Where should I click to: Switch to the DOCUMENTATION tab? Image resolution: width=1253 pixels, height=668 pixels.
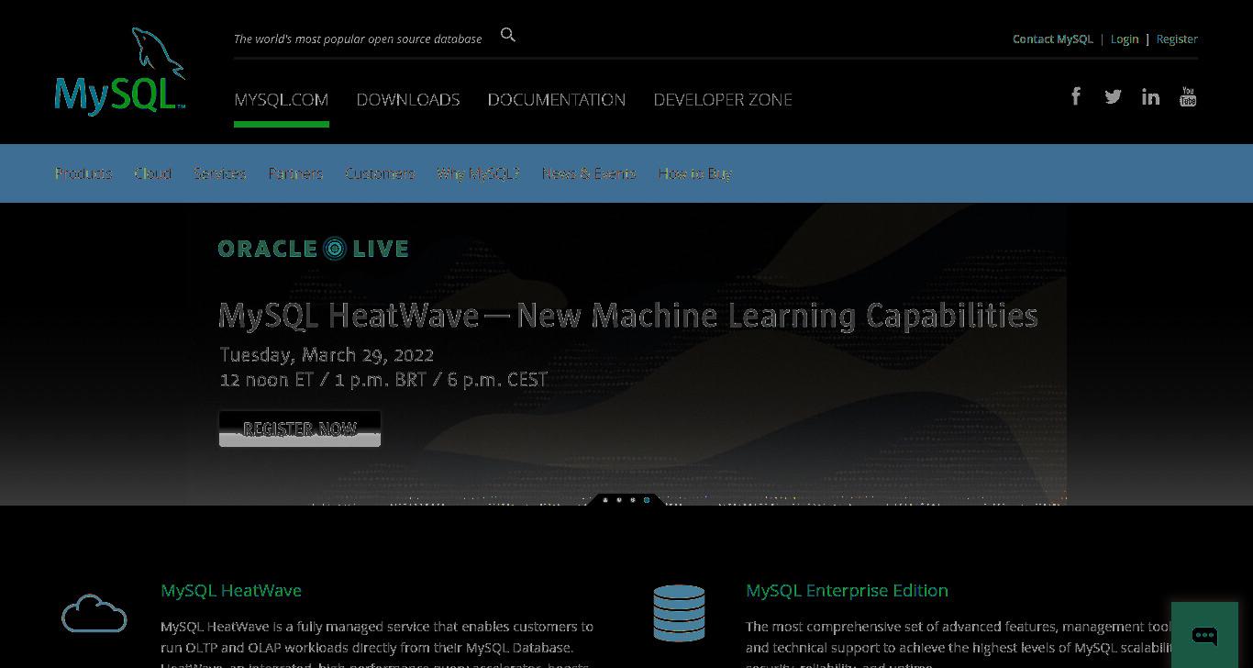(557, 99)
